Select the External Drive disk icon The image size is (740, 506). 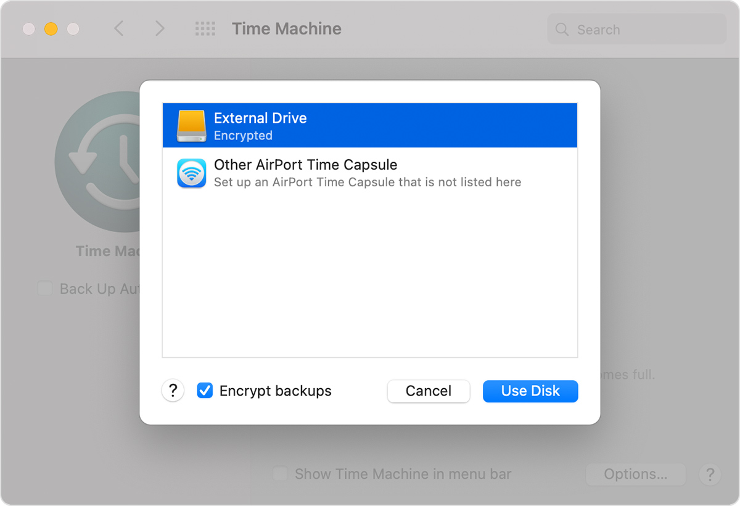[x=191, y=125]
